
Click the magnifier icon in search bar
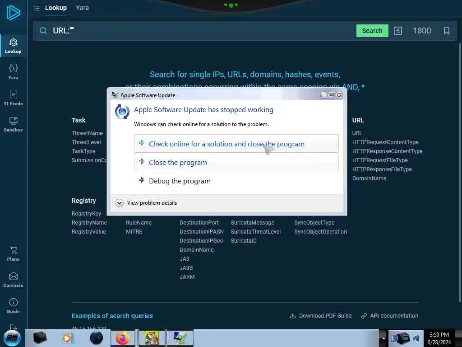pos(43,31)
